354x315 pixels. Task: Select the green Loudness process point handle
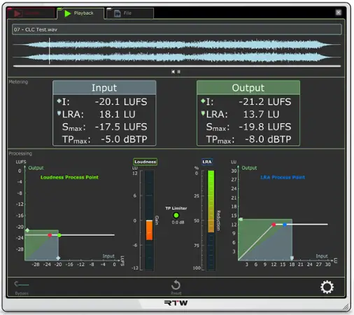click(x=59, y=235)
